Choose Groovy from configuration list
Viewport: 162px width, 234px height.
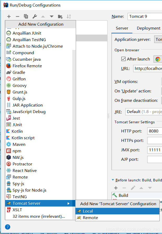(39, 86)
